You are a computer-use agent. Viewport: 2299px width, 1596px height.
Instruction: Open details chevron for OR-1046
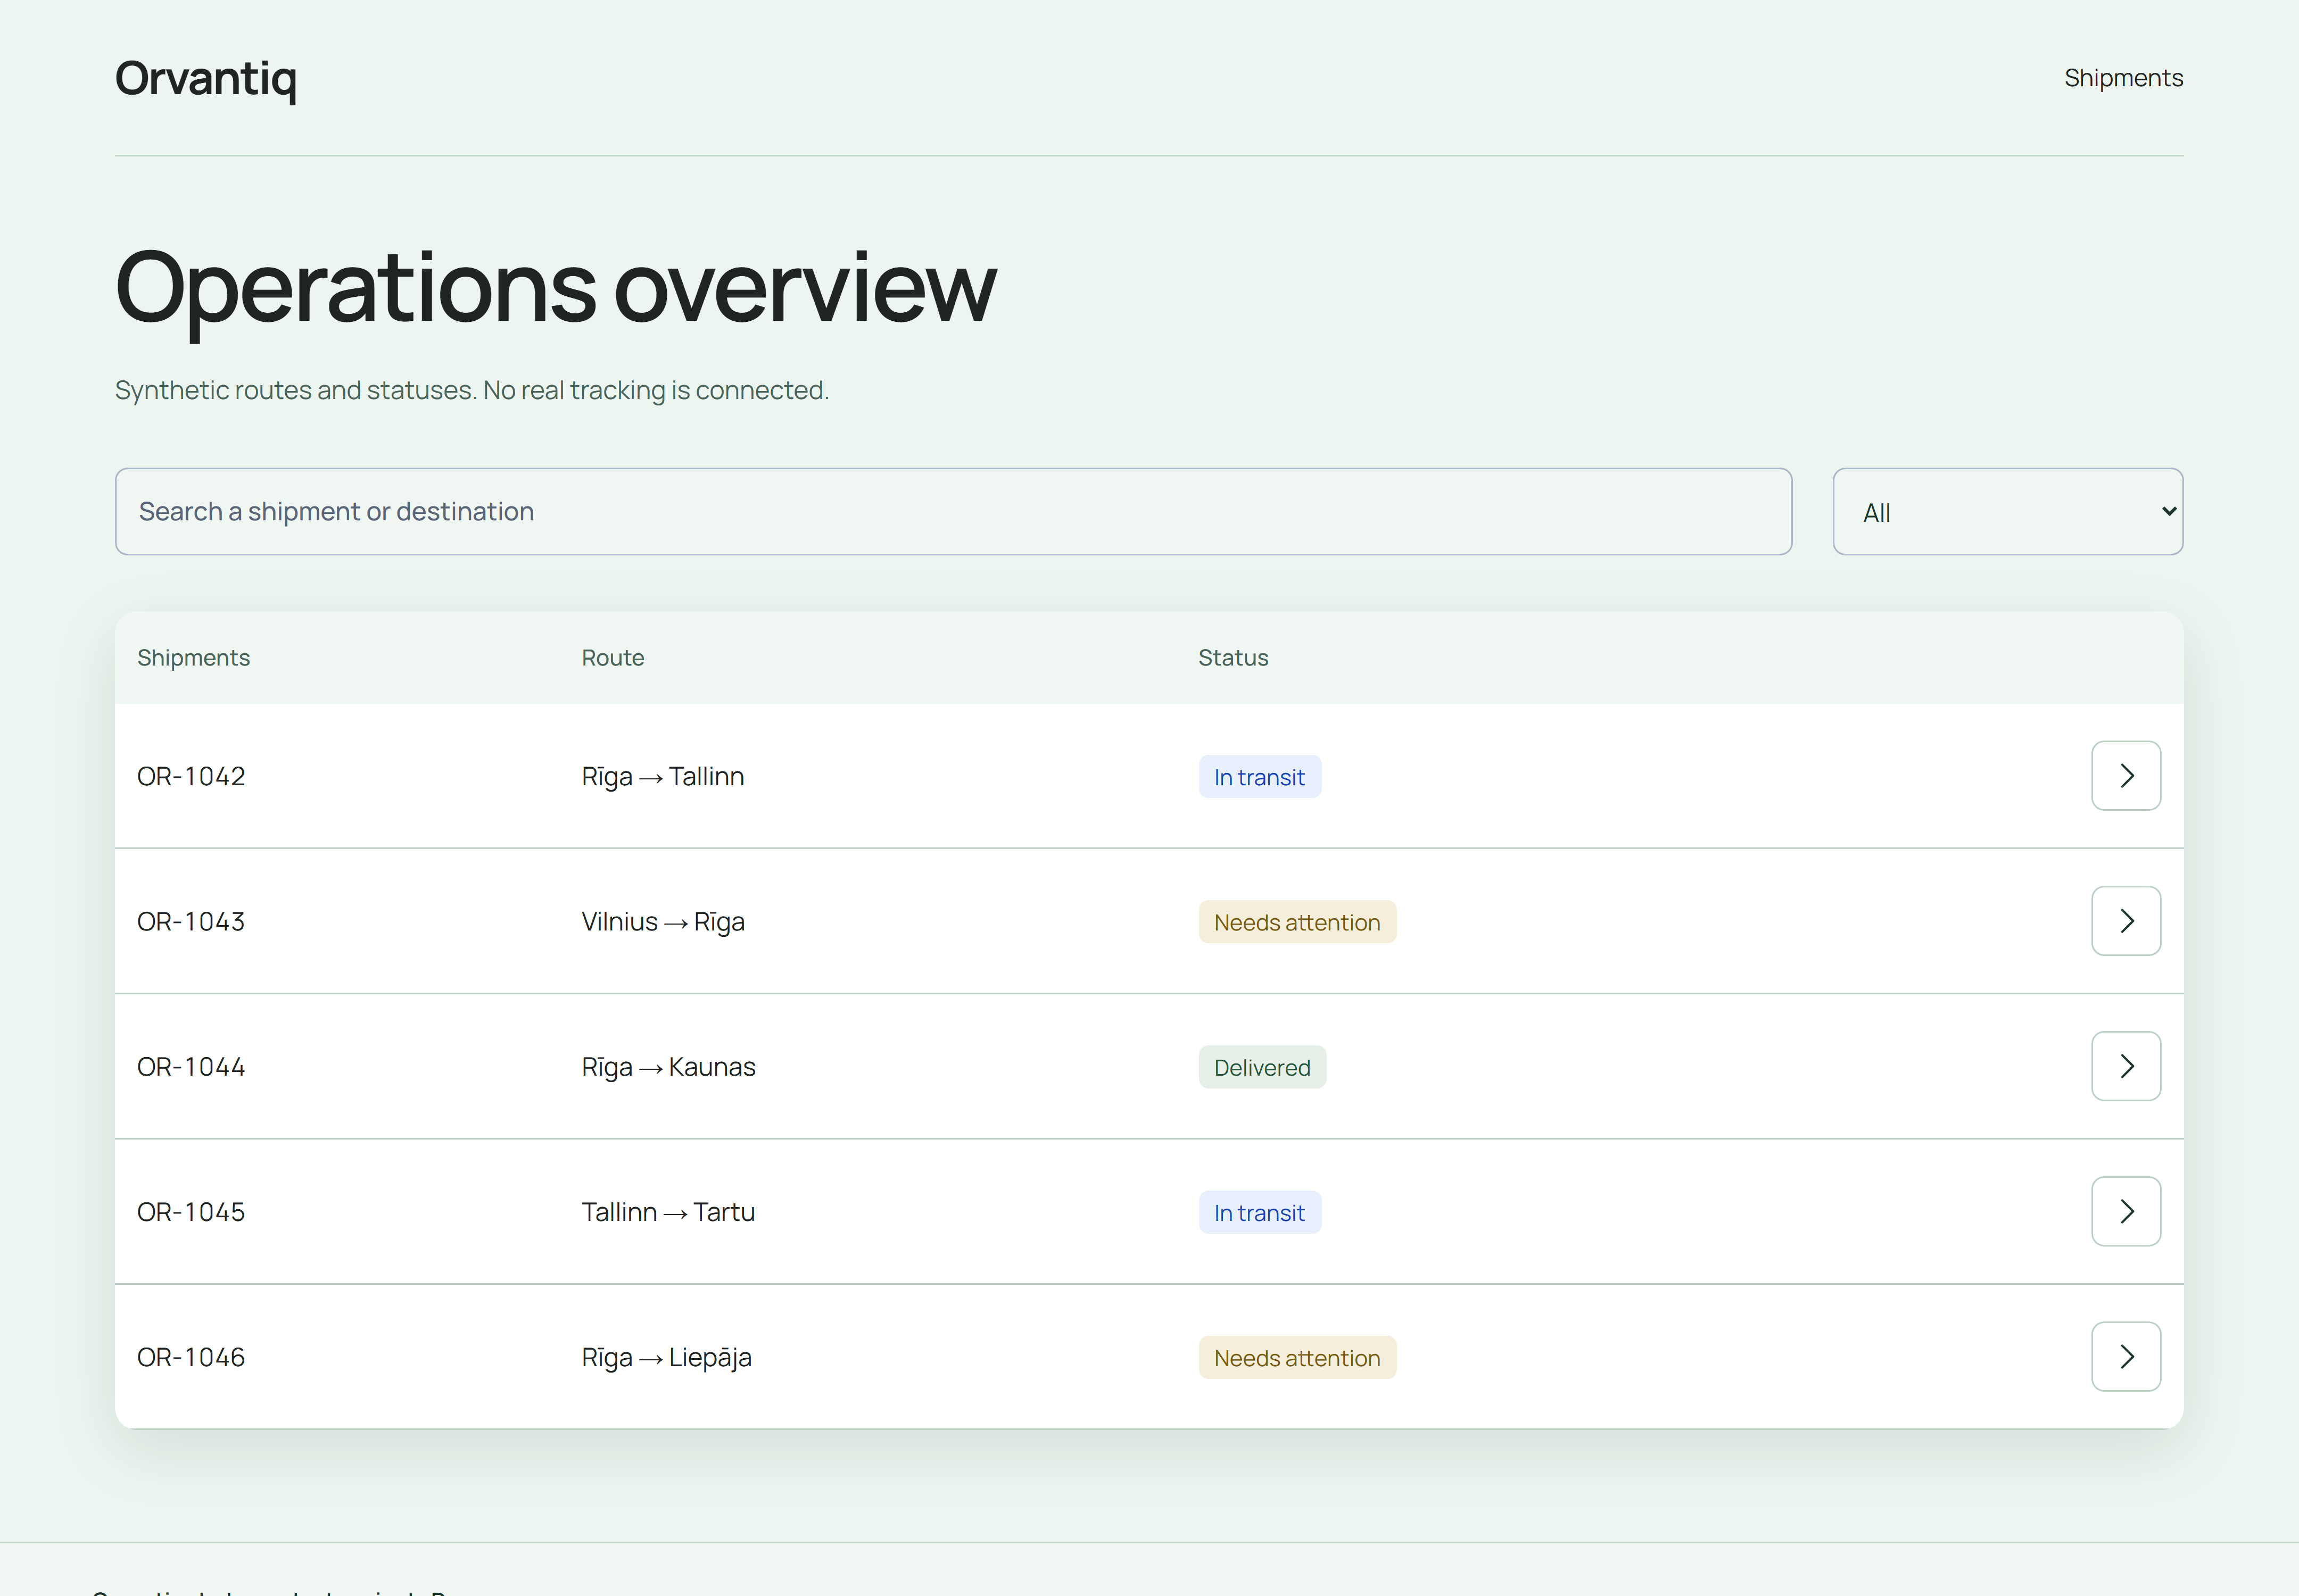coord(2126,1357)
